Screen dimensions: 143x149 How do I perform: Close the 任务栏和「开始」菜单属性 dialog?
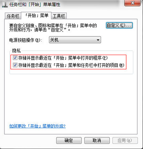(133, 3)
